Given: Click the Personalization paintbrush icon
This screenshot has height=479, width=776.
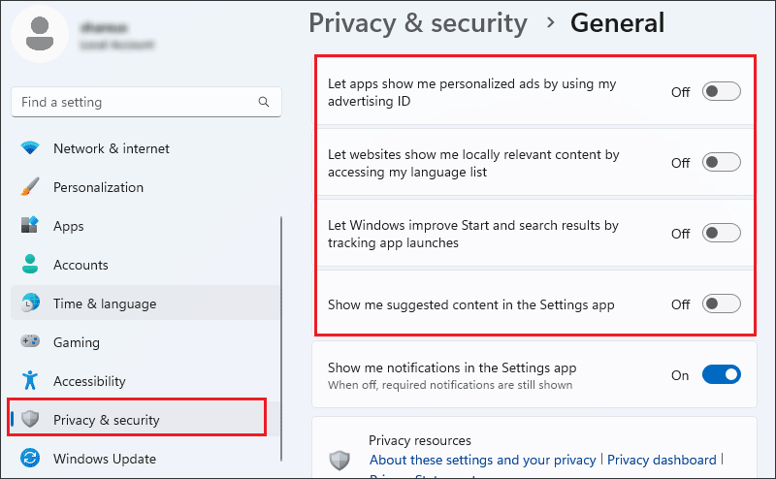Looking at the screenshot, I should click(x=30, y=186).
